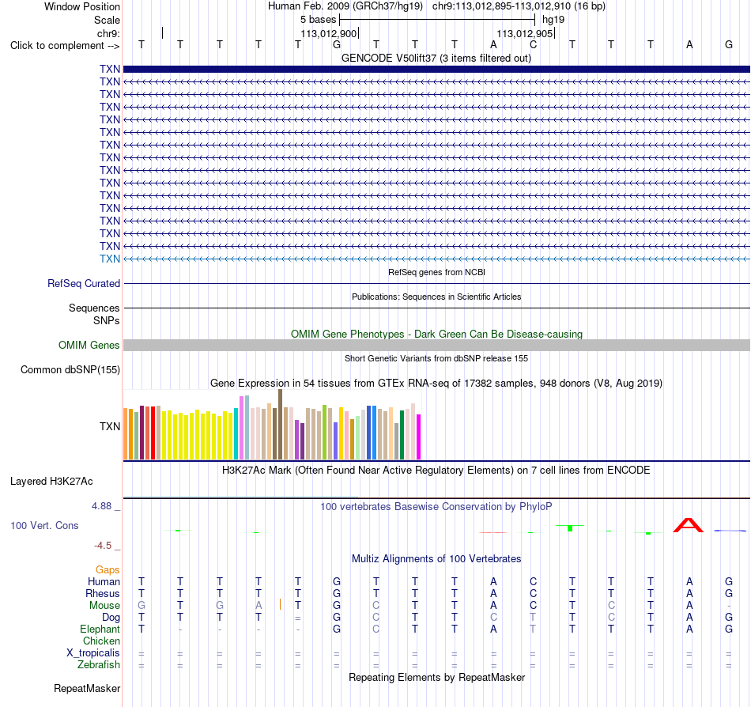The height and width of the screenshot is (707, 751).
Task: Click the Zebrafish species label
Action: pos(99,665)
